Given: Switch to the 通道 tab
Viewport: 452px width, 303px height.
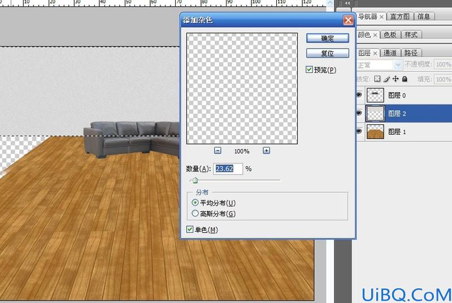Looking at the screenshot, I should coord(390,53).
